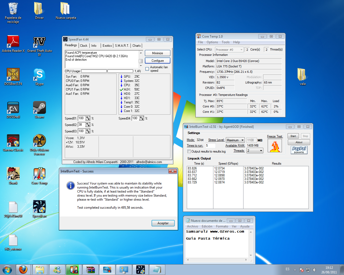Click the PayPal Donate image button

point(299,150)
